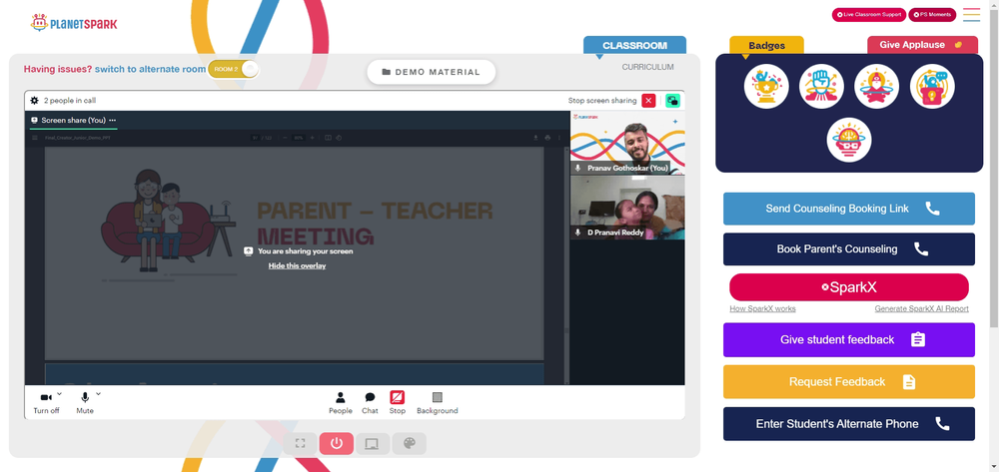Click '2 people in call' text
Image resolution: width=999 pixels, height=472 pixels.
click(70, 101)
